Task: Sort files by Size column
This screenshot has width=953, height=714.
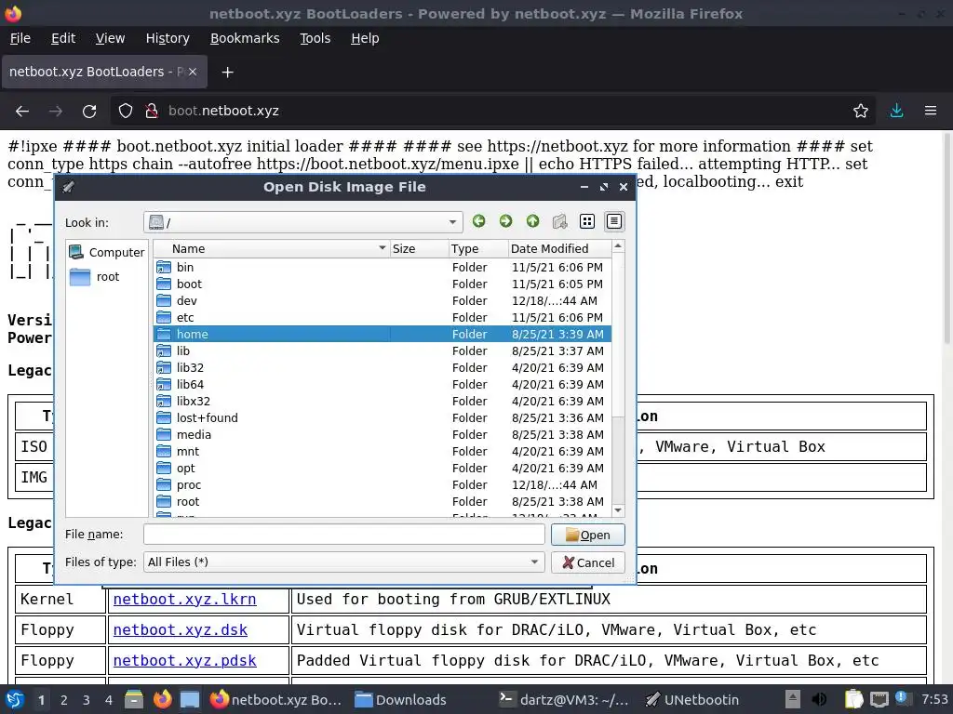Action: click(419, 248)
